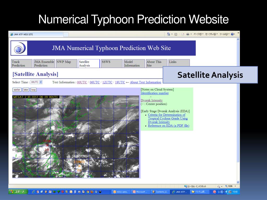Switch to the Microsoft PowerPoint taskbar window
The width and height of the screenshot is (267, 200).
click(141, 192)
